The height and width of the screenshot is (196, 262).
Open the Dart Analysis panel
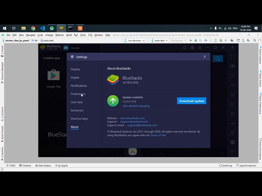[43, 165]
